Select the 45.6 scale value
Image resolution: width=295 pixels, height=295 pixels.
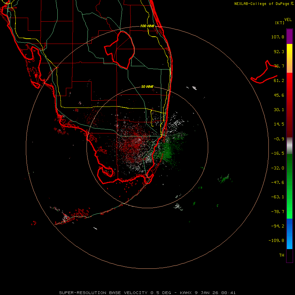coord(279,95)
